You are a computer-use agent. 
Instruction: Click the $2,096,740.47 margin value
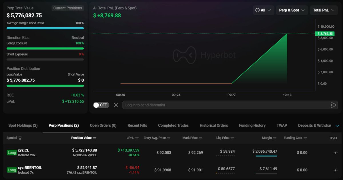click(x=265, y=152)
